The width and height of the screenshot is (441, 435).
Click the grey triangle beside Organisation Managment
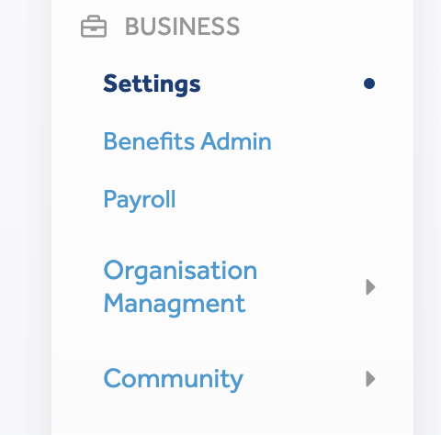[370, 287]
